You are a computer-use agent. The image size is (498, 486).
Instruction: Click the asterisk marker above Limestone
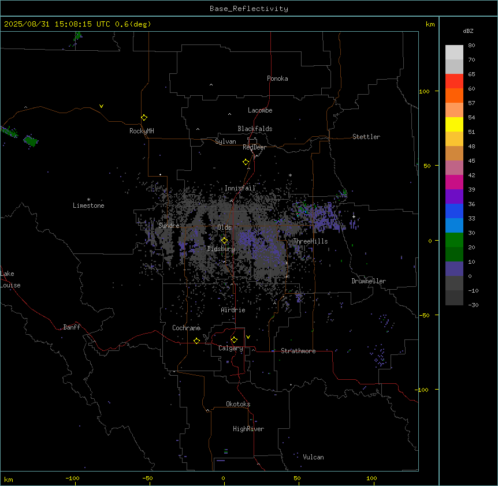88,199
